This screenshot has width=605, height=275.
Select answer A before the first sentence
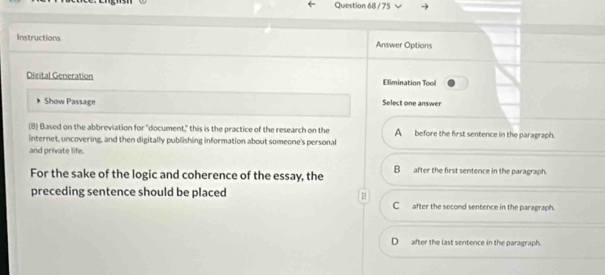pyautogui.click(x=492, y=135)
